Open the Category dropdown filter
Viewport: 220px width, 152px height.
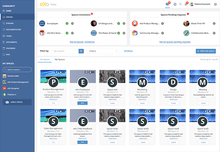(103, 51)
